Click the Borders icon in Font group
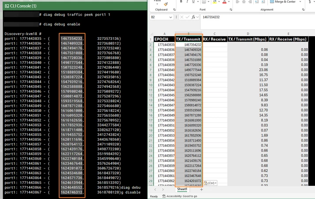This screenshot has height=199, width=315. [204, 2]
